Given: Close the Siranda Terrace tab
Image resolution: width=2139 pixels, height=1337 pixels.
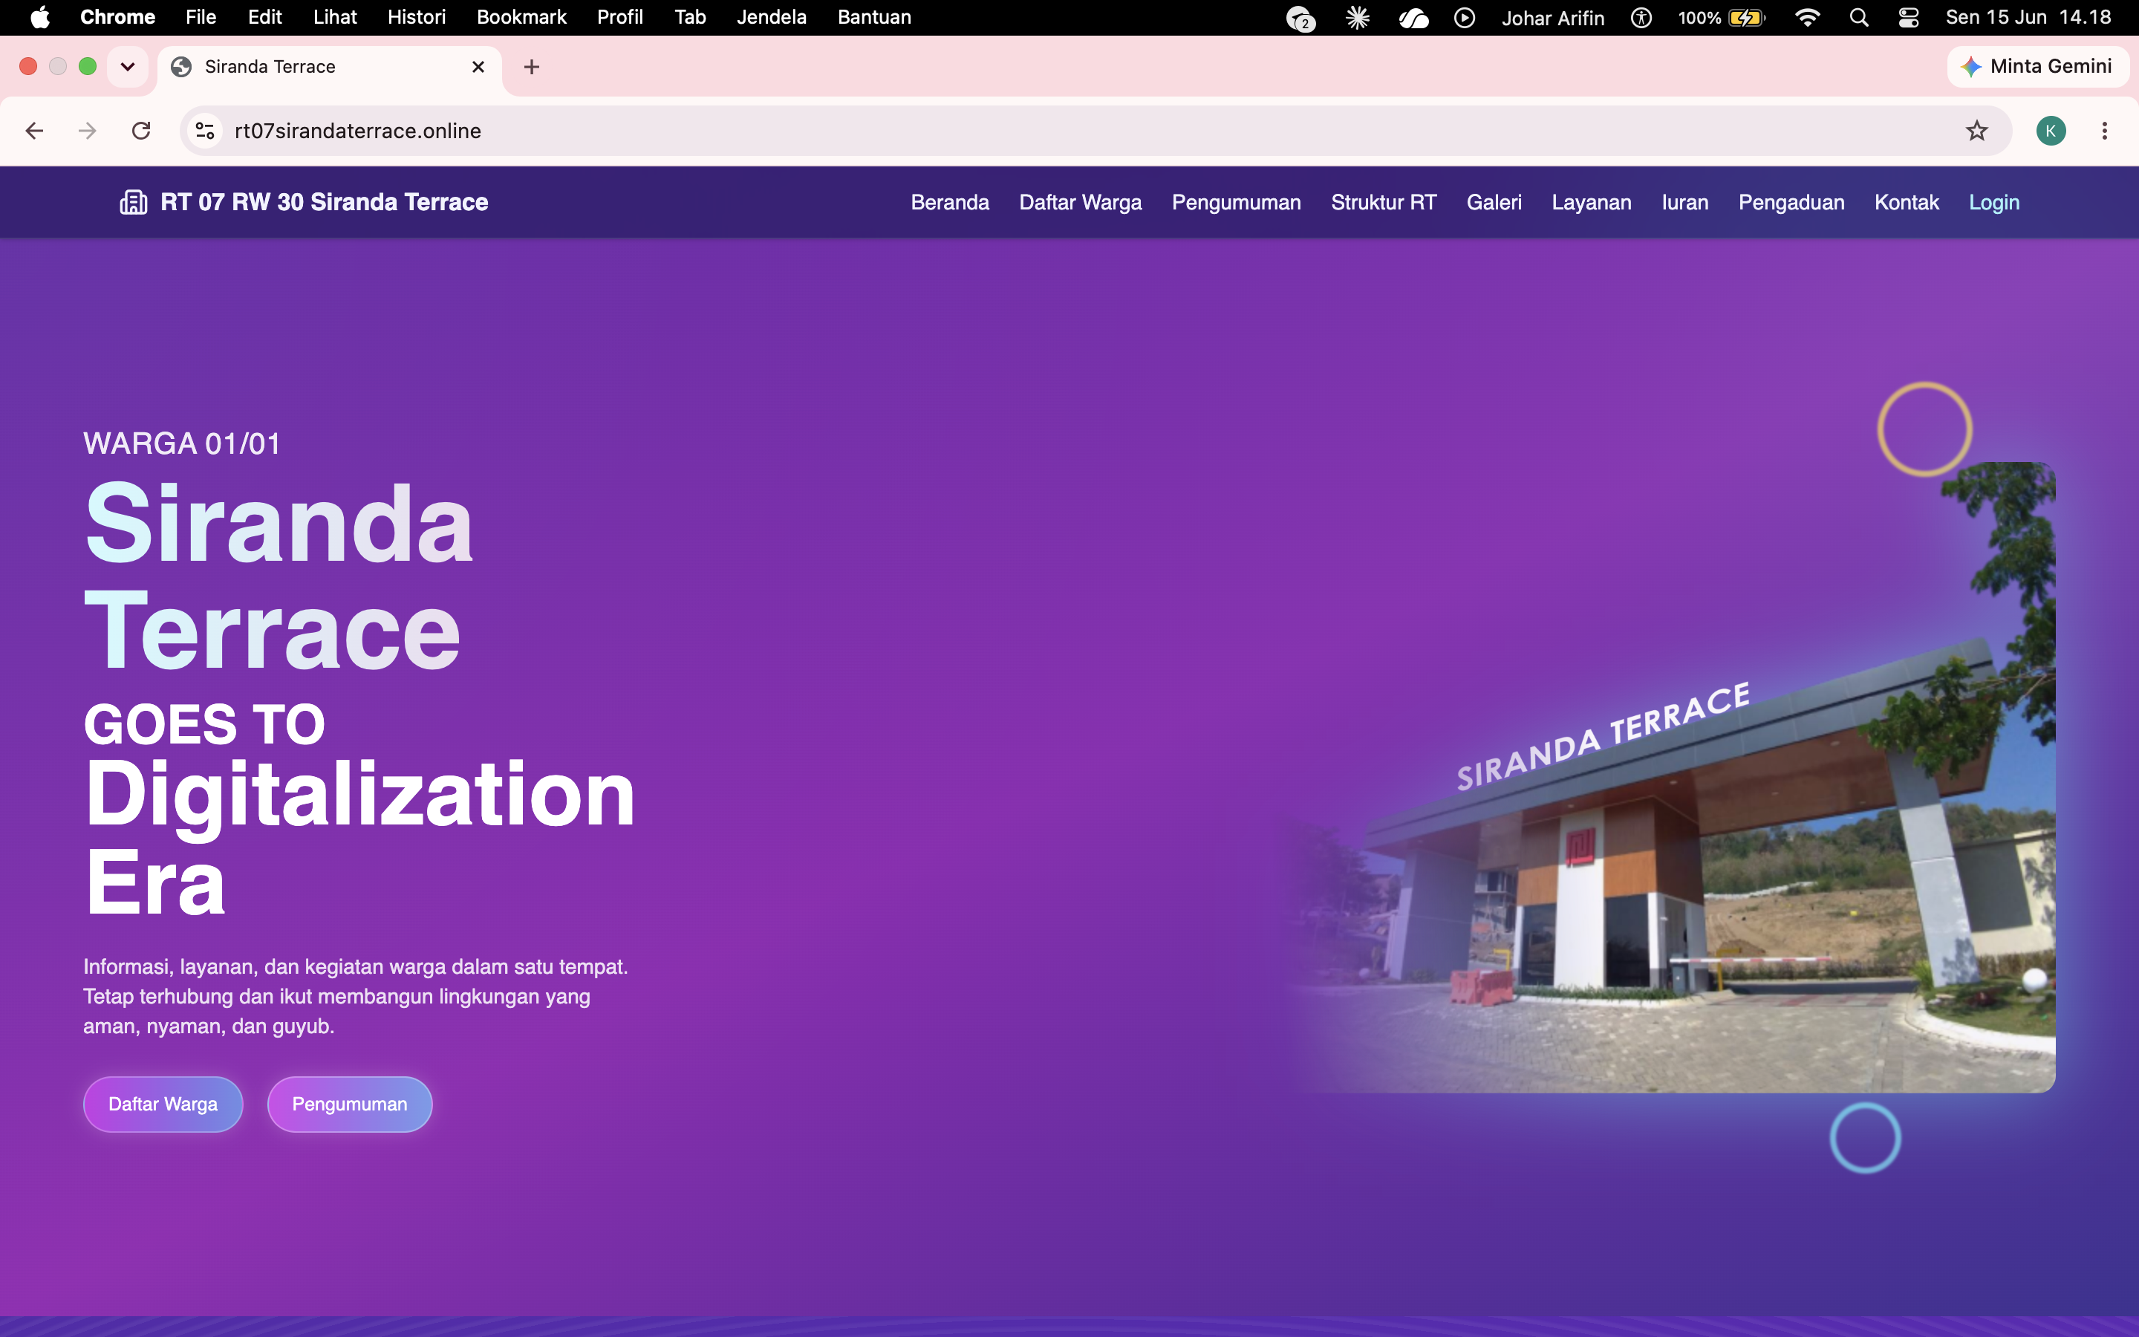Looking at the screenshot, I should (x=478, y=67).
